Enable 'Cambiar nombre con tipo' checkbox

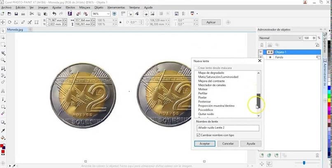click(x=198, y=135)
